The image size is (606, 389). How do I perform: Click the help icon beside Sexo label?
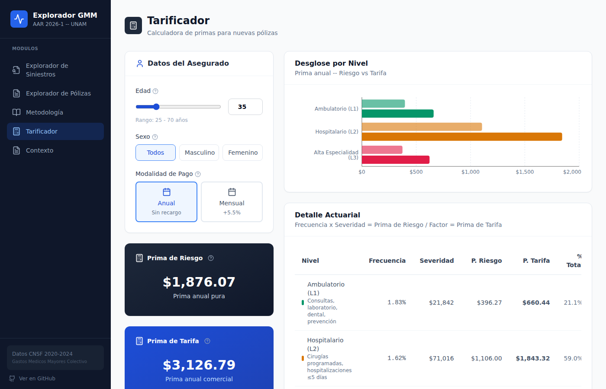(x=155, y=137)
